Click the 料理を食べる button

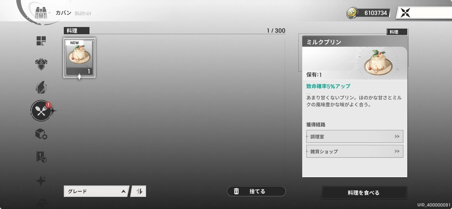pyautogui.click(x=364, y=193)
